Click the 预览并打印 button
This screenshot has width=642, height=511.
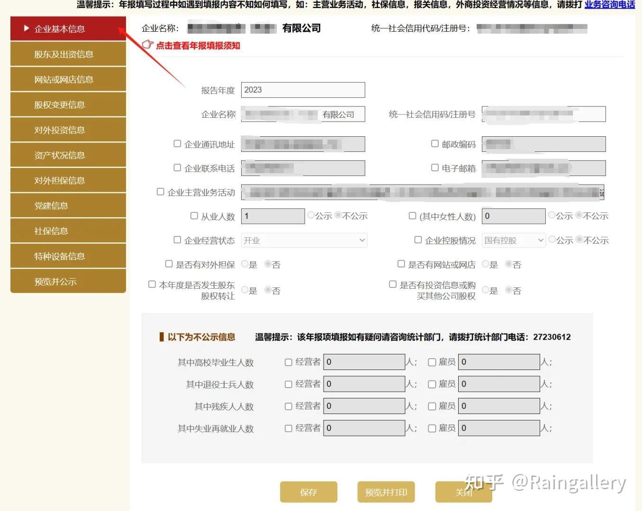[386, 492]
